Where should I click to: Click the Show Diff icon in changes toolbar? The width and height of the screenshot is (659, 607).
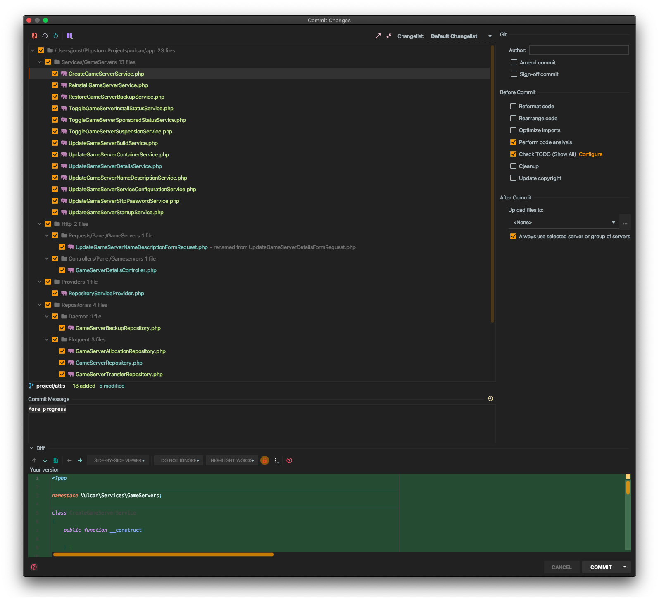[34, 36]
